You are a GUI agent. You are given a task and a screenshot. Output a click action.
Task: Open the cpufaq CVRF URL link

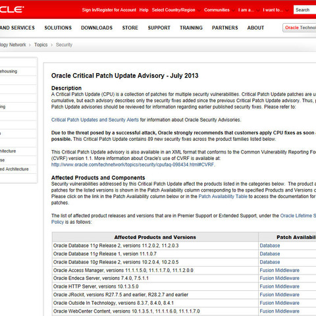(x=133, y=165)
